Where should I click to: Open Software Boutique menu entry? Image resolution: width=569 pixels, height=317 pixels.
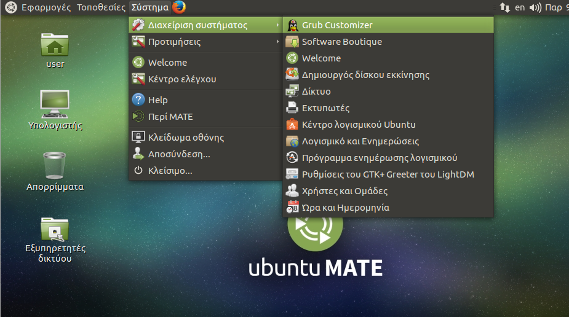coord(341,42)
